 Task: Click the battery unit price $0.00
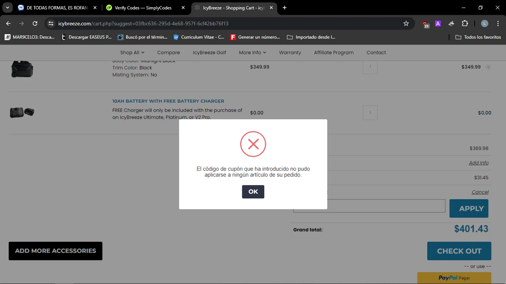click(257, 113)
